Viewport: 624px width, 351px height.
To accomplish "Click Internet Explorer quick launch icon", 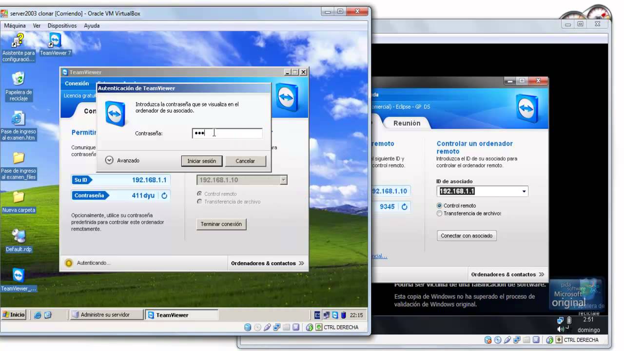I will tap(38, 315).
